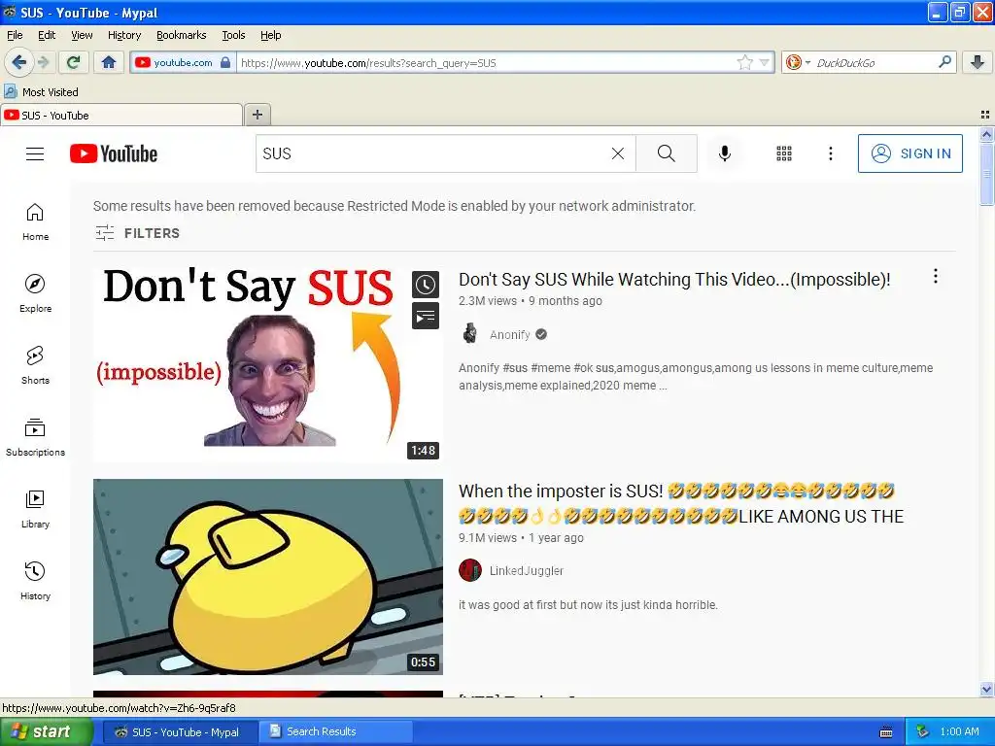
Task: Select SUS - YouTube - Mypal taskbar button
Action: [x=180, y=731]
